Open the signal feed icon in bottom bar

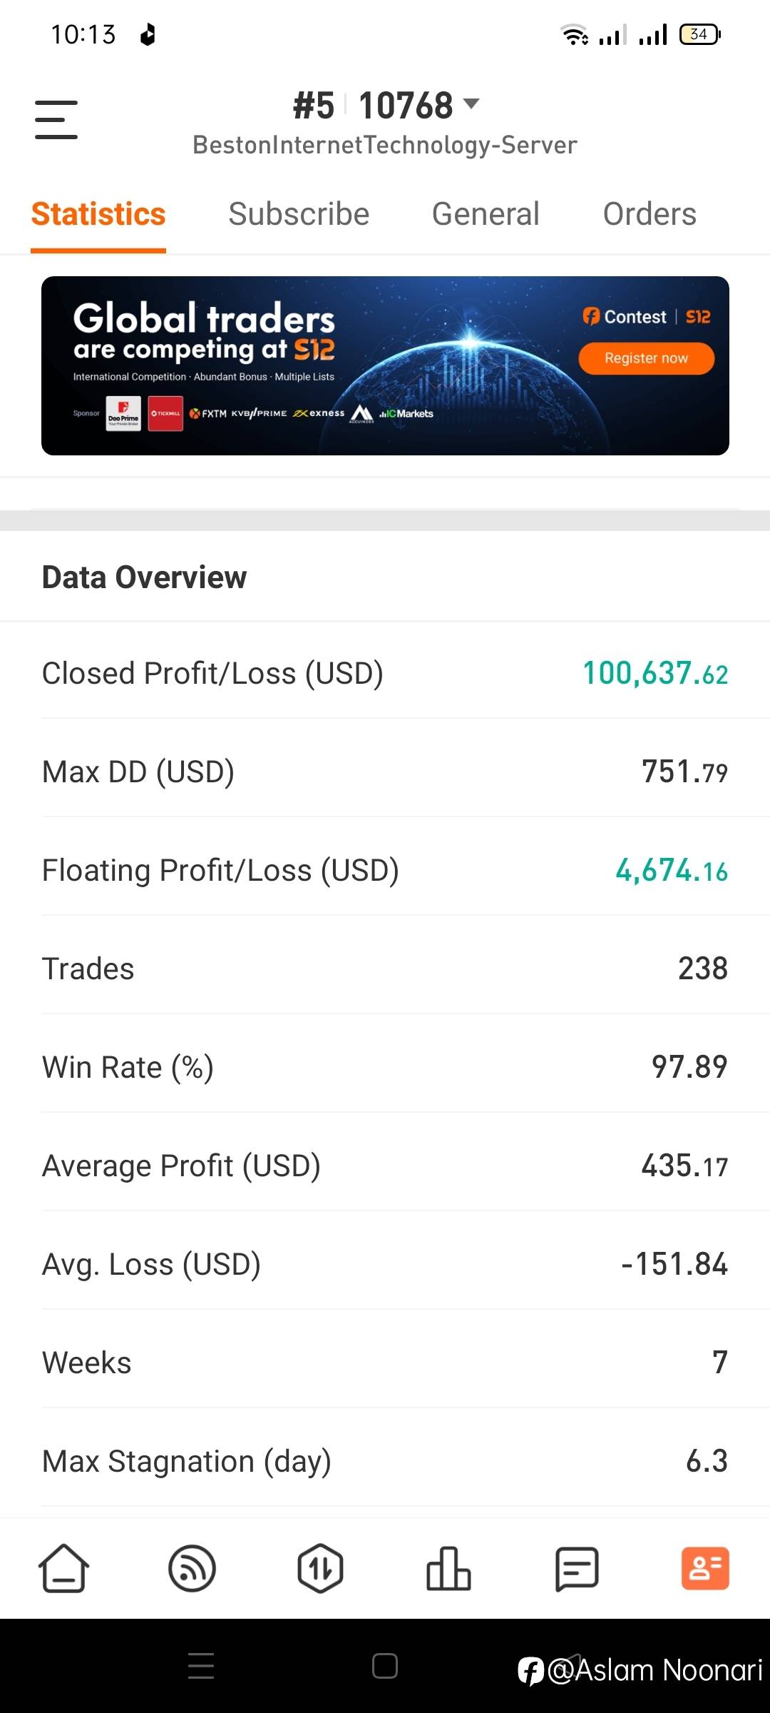[192, 1568]
